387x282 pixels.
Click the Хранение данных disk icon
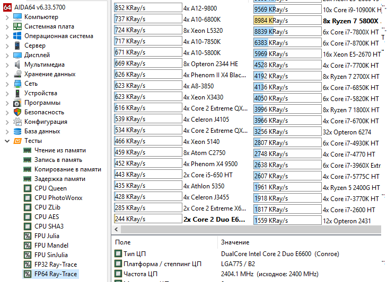click(x=17, y=74)
